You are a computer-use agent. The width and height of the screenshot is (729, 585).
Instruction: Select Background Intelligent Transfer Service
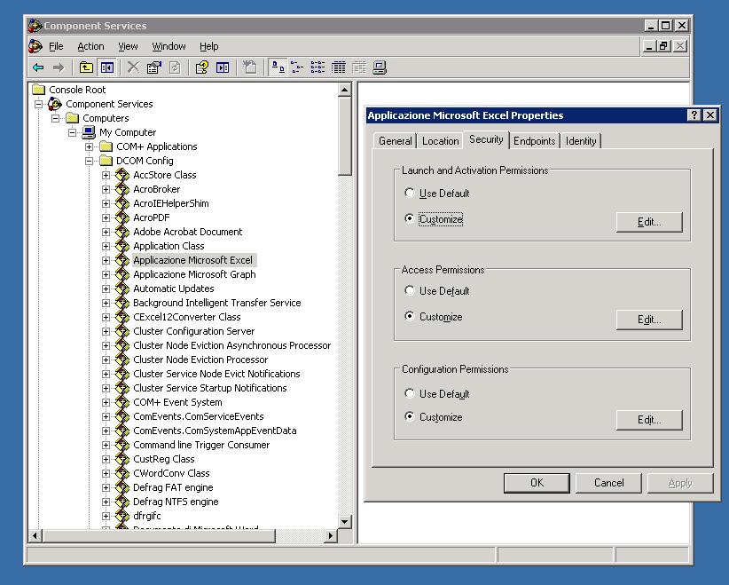pos(216,303)
